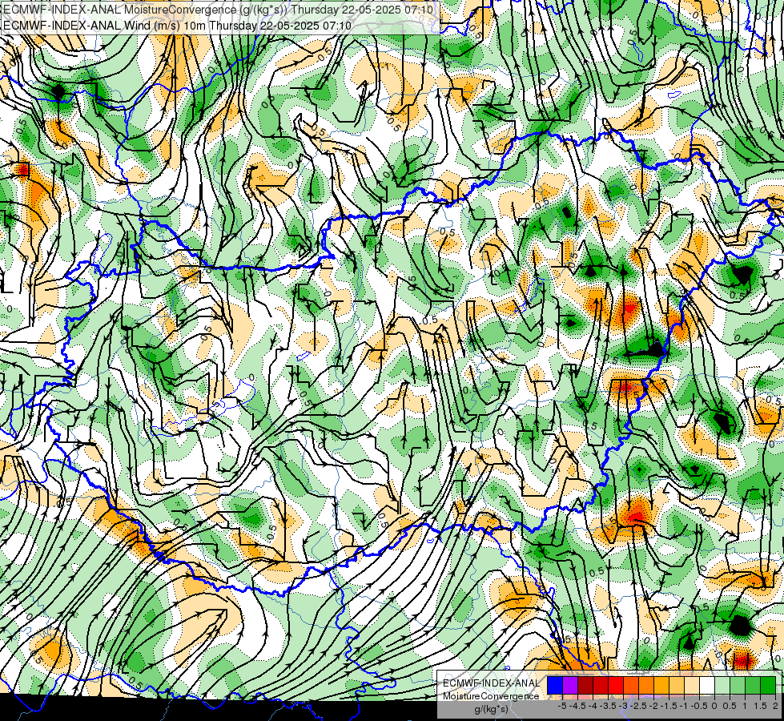Image resolution: width=784 pixels, height=721 pixels.
Task: Click the purple legend swatch between -5 and -4.5
Action: [570, 685]
